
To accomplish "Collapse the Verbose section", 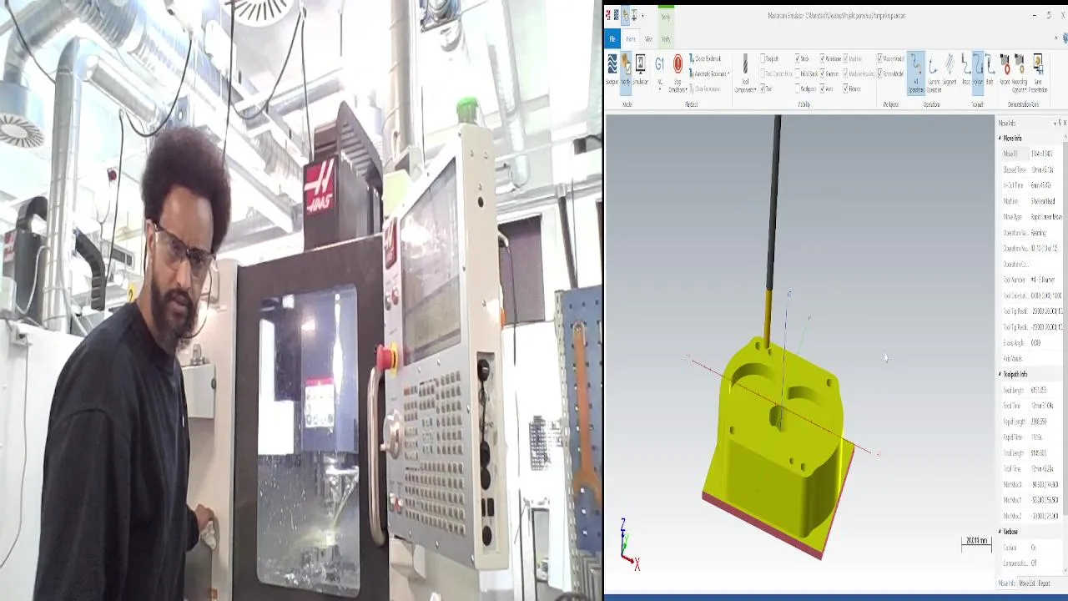I will pyautogui.click(x=1000, y=532).
